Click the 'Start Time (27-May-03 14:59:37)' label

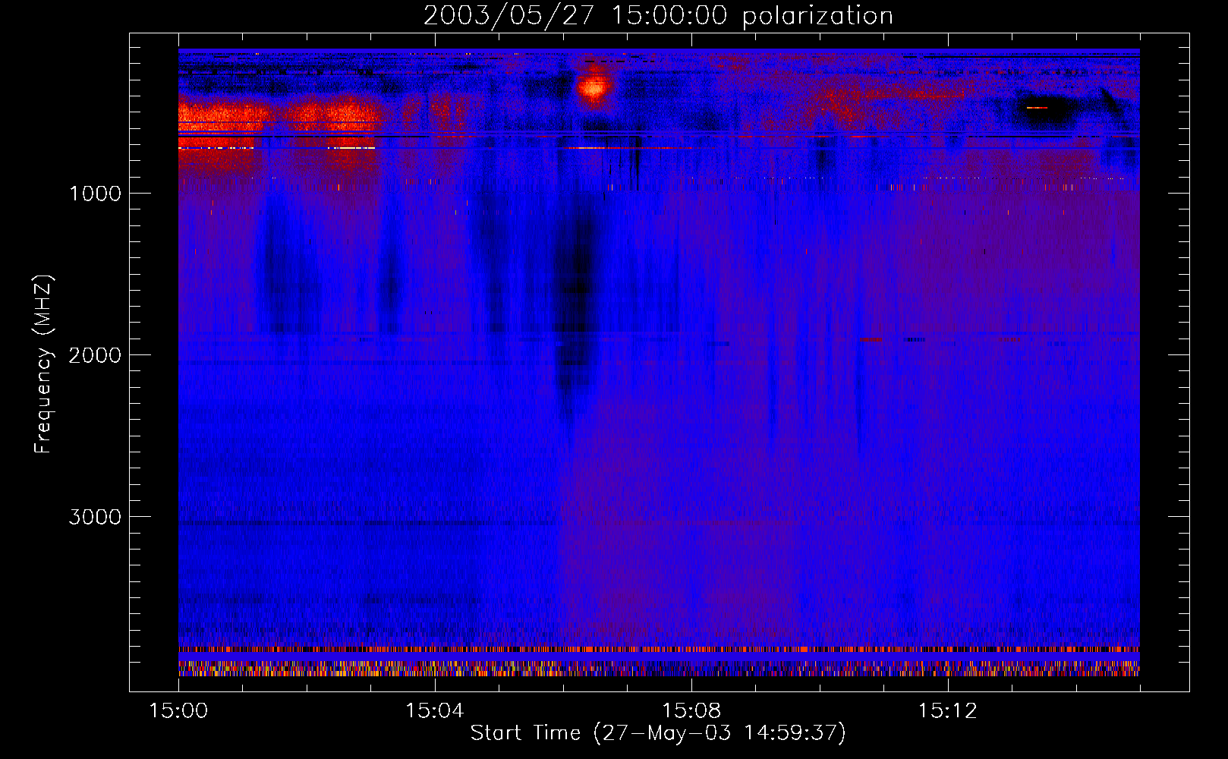[x=658, y=733]
